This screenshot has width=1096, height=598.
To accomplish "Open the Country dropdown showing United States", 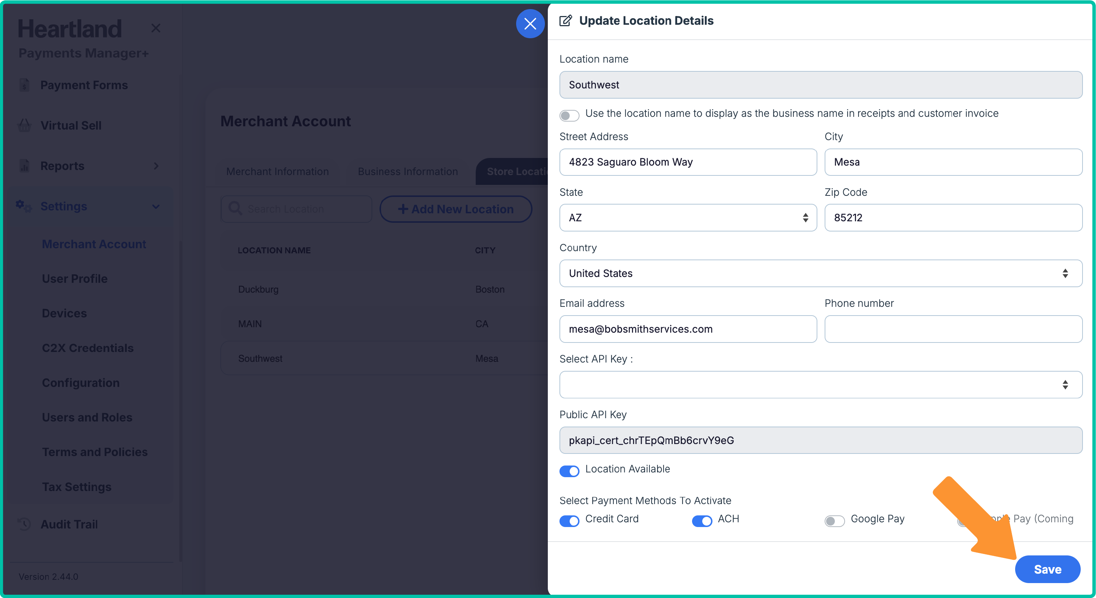I will [821, 273].
